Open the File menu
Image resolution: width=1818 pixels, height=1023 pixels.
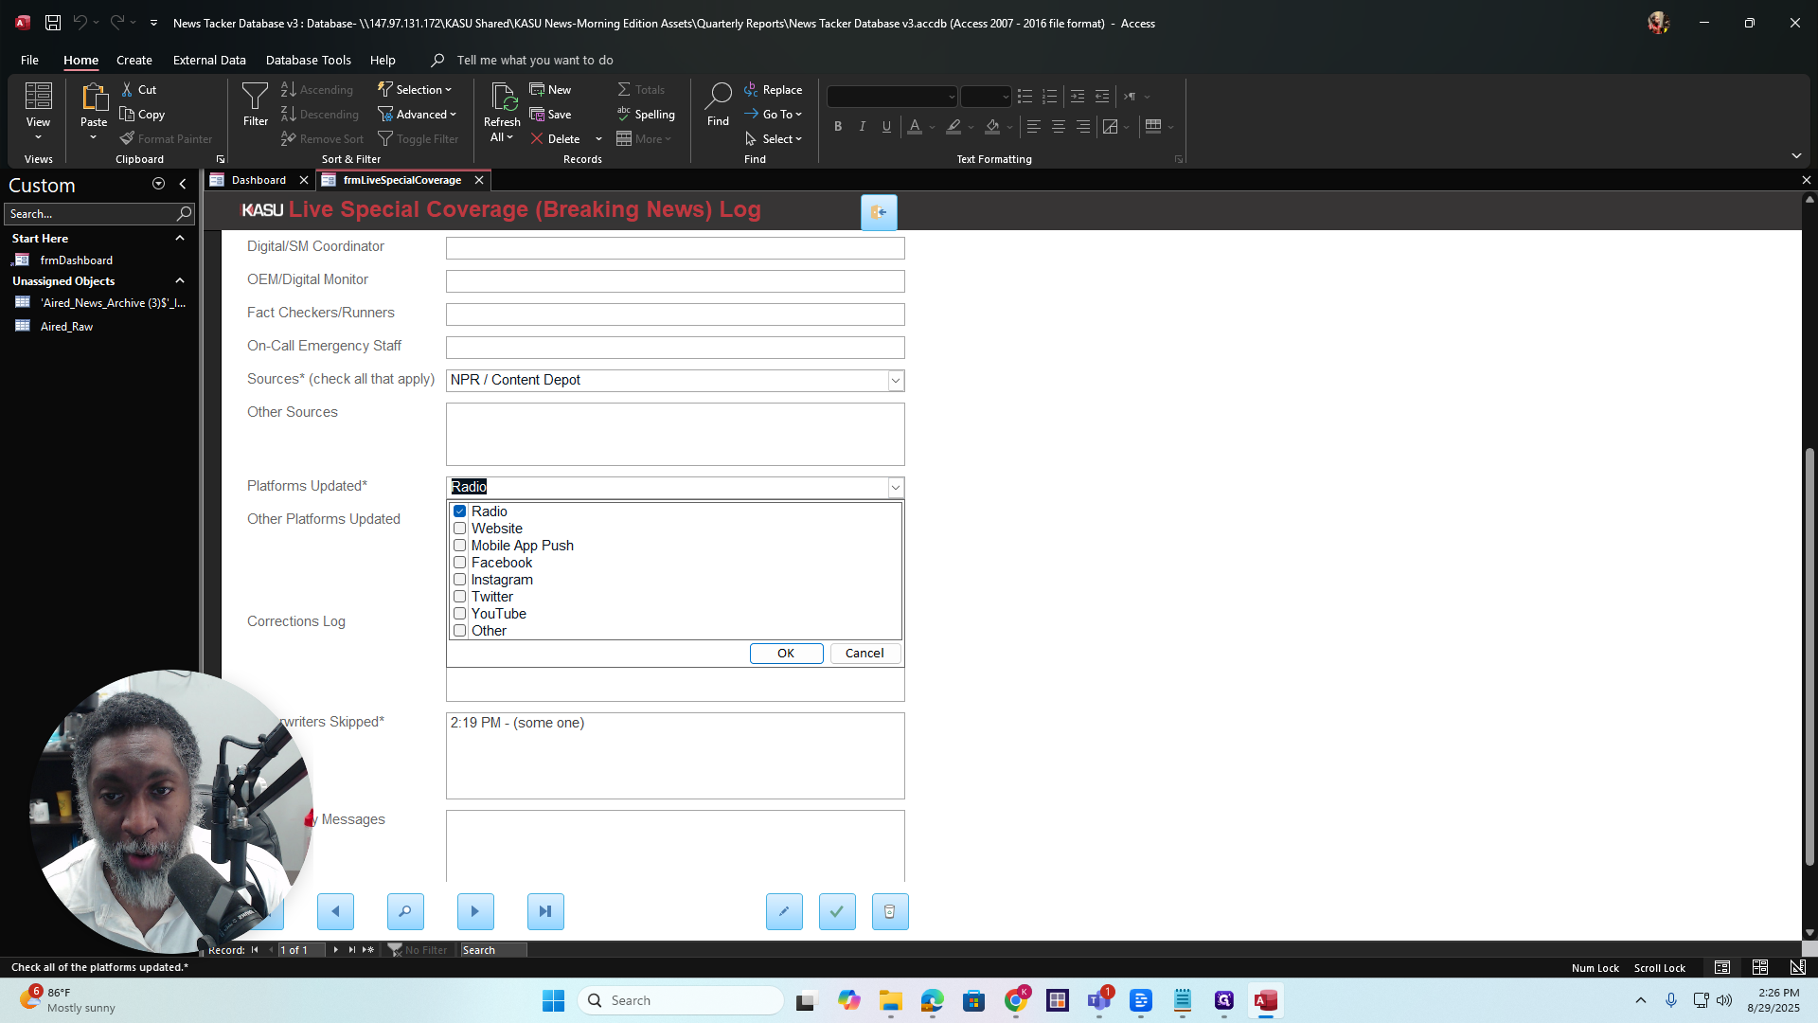point(29,60)
